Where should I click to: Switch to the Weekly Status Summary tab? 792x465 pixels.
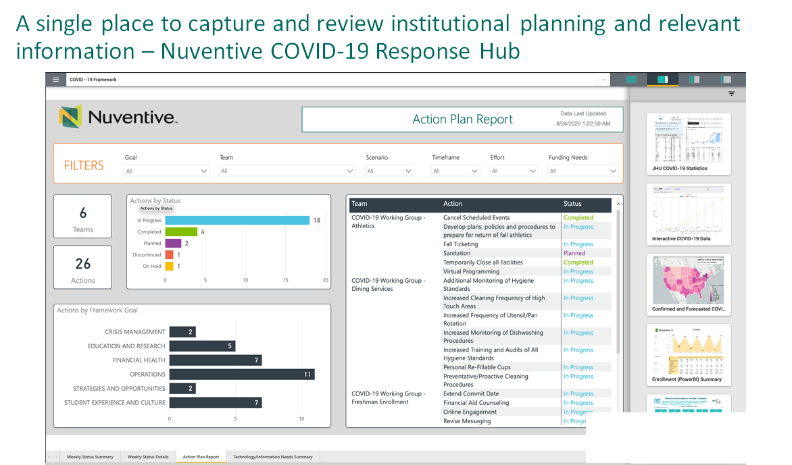(x=90, y=457)
